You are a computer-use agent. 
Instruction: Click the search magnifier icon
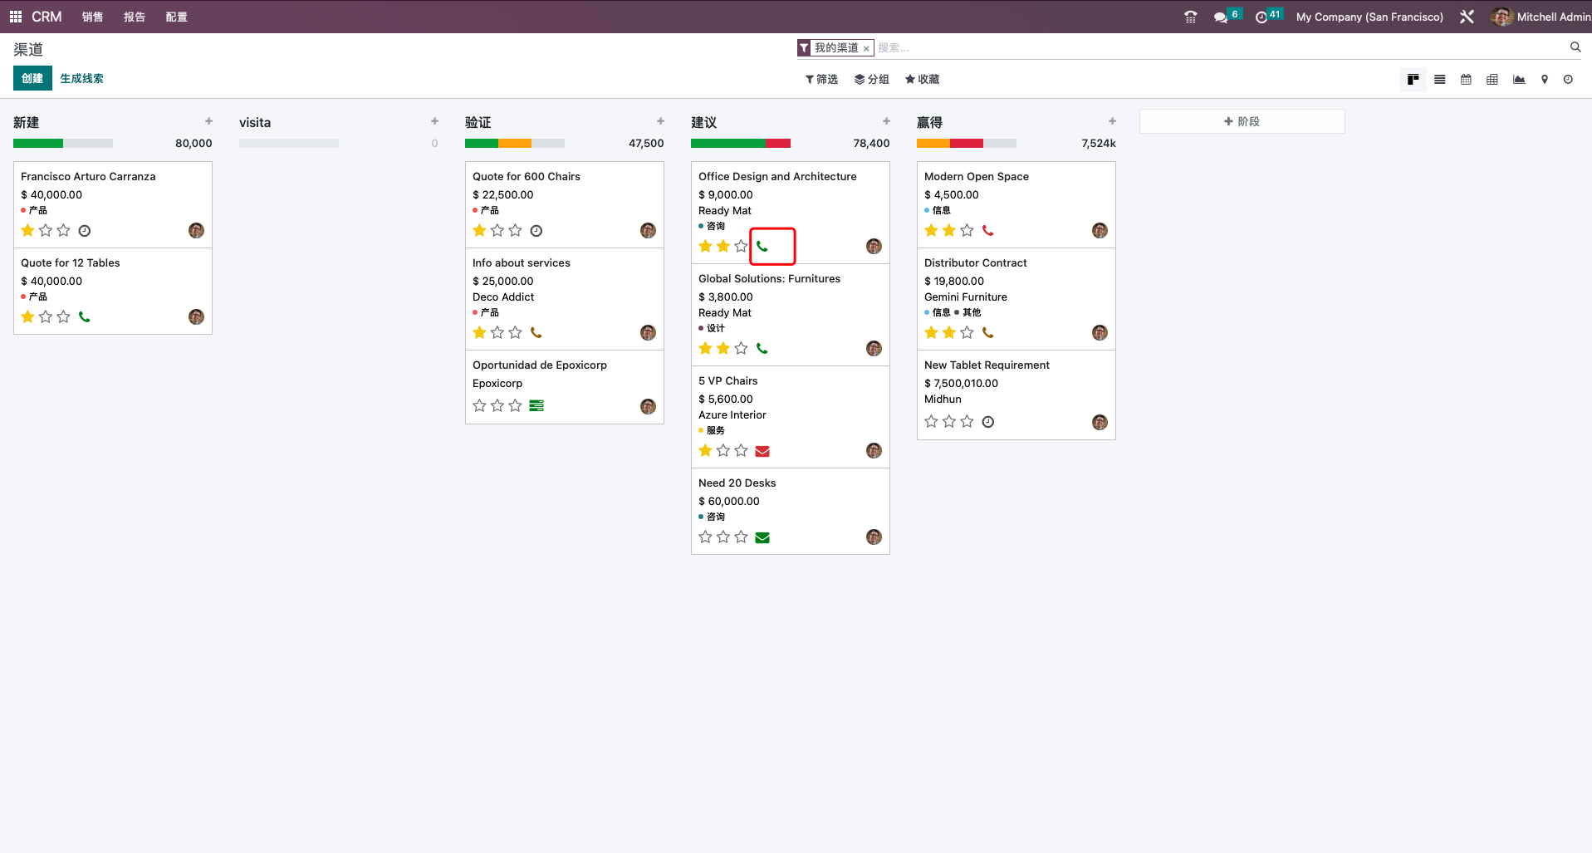pos(1575,47)
